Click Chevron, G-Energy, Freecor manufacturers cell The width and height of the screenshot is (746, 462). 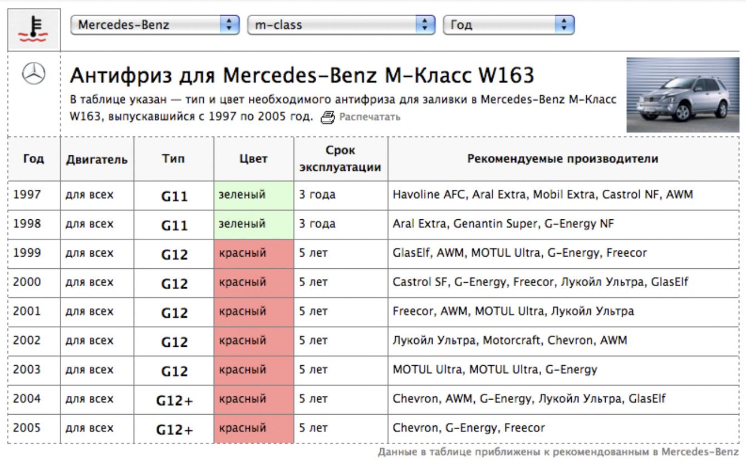[x=563, y=429]
